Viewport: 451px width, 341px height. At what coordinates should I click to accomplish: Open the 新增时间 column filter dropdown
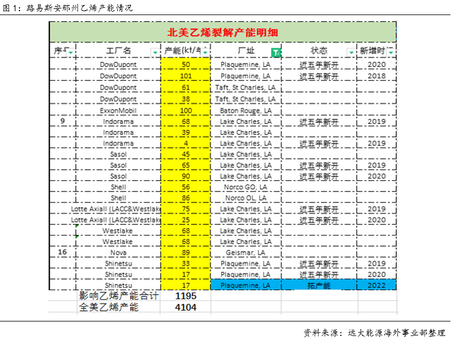pos(391,52)
